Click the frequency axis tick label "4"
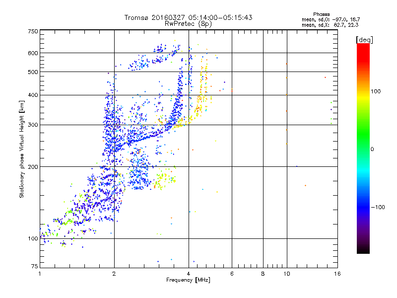Viewport: 397px width, 298px height. [x=189, y=274]
